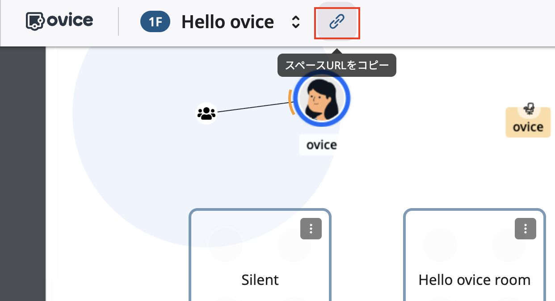The height and width of the screenshot is (301, 555).
Task: Select the Silent room label
Action: coord(260,280)
